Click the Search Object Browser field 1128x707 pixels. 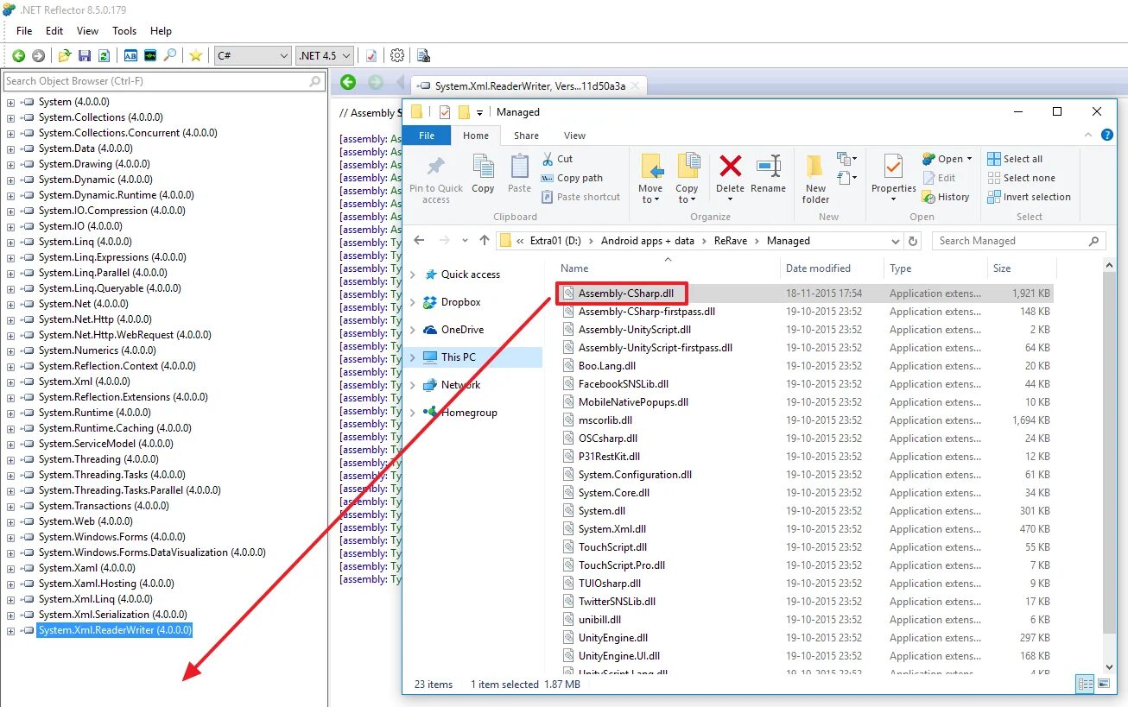coord(163,81)
